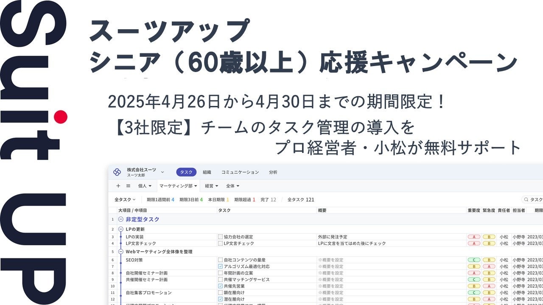The height and width of the screenshot is (305, 543).
Task: Open the 全タスク filter dropdown with chevron
Action: click(x=125, y=200)
